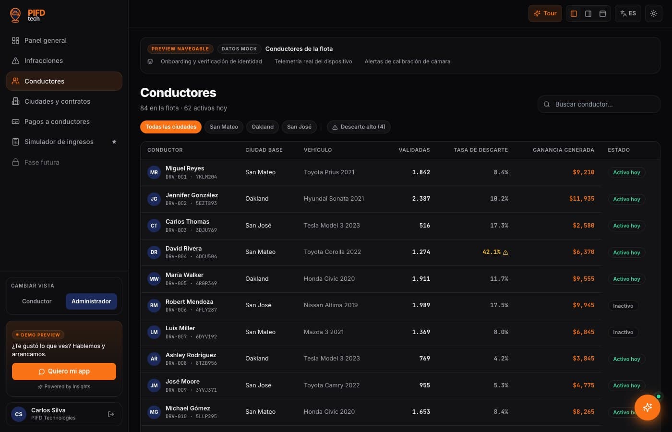Open Ciudades y contratos page
672x432 pixels.
point(64,101)
